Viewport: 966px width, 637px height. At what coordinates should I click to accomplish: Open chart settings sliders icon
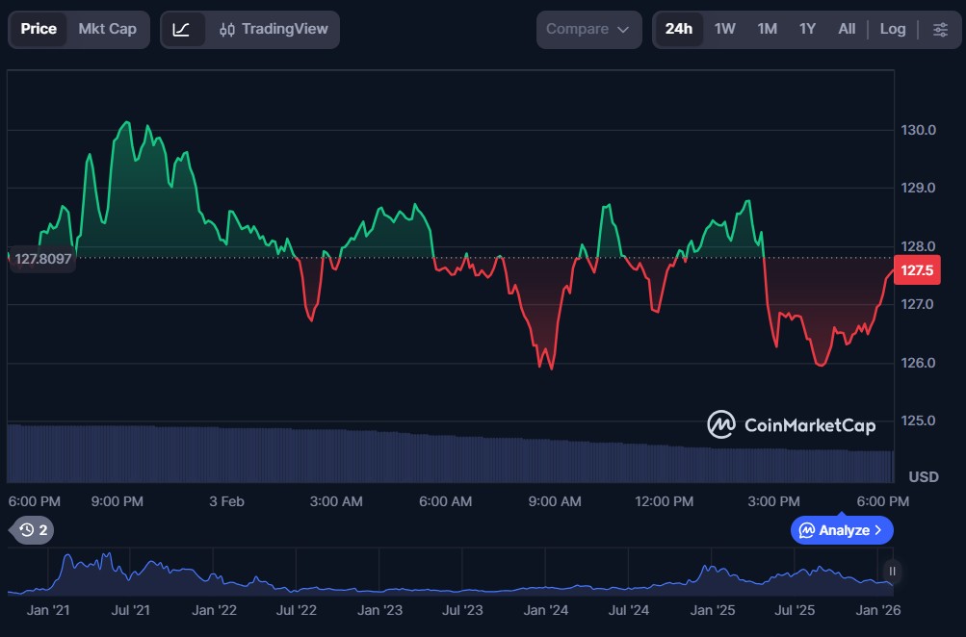coord(940,29)
